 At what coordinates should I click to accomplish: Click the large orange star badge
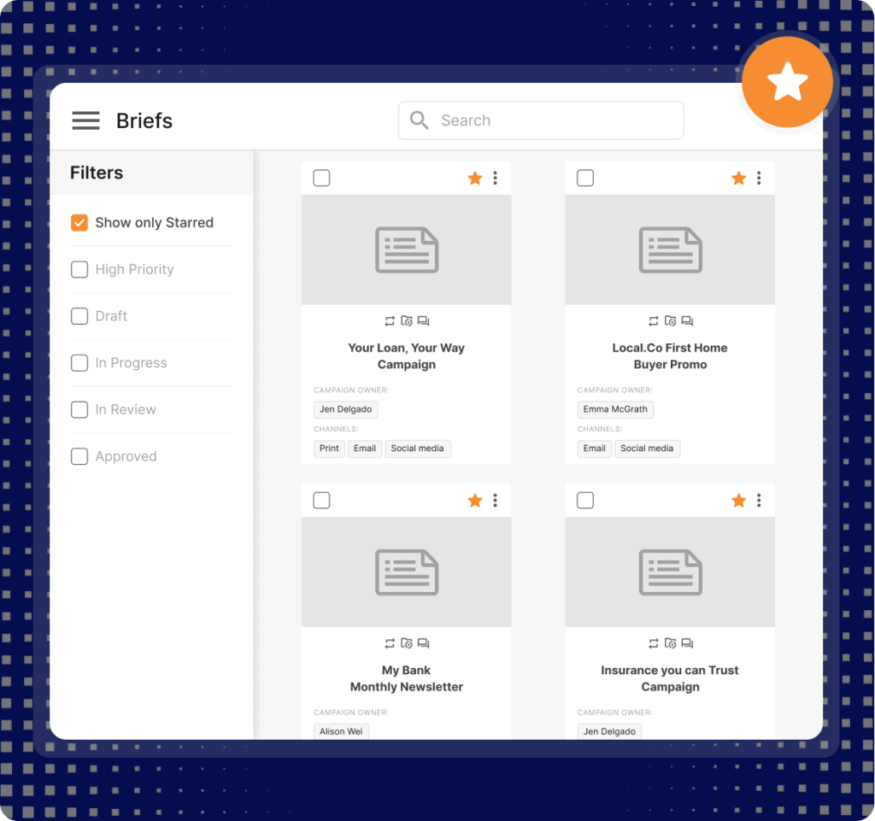pyautogui.click(x=786, y=83)
